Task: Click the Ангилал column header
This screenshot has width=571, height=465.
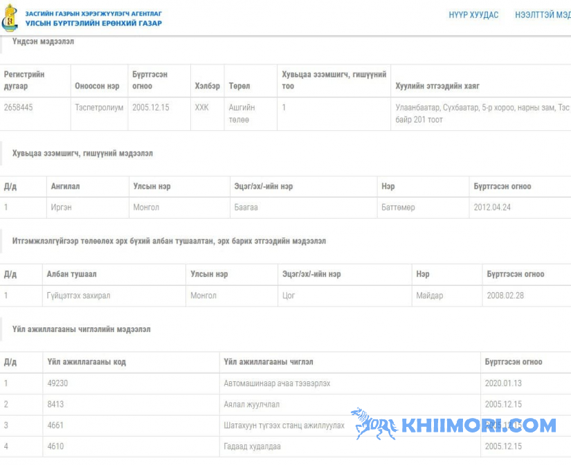Action: (x=65, y=186)
